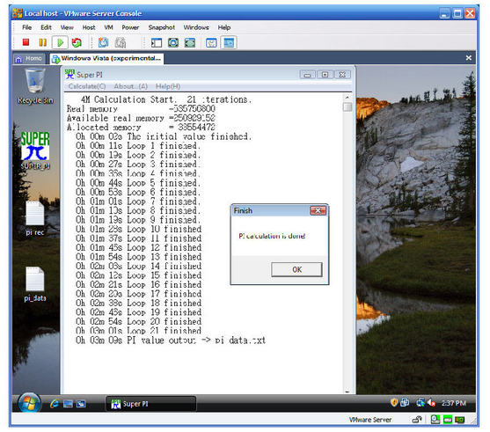The image size is (490, 432).
Task: Launch Internet Explorer from quick launch
Action: [55, 404]
